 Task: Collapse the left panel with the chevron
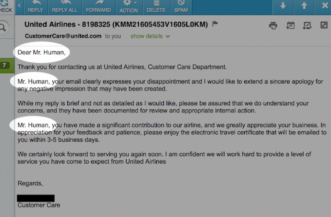click(19, 6)
